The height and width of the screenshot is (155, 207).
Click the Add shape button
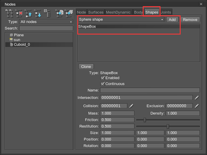(172, 19)
